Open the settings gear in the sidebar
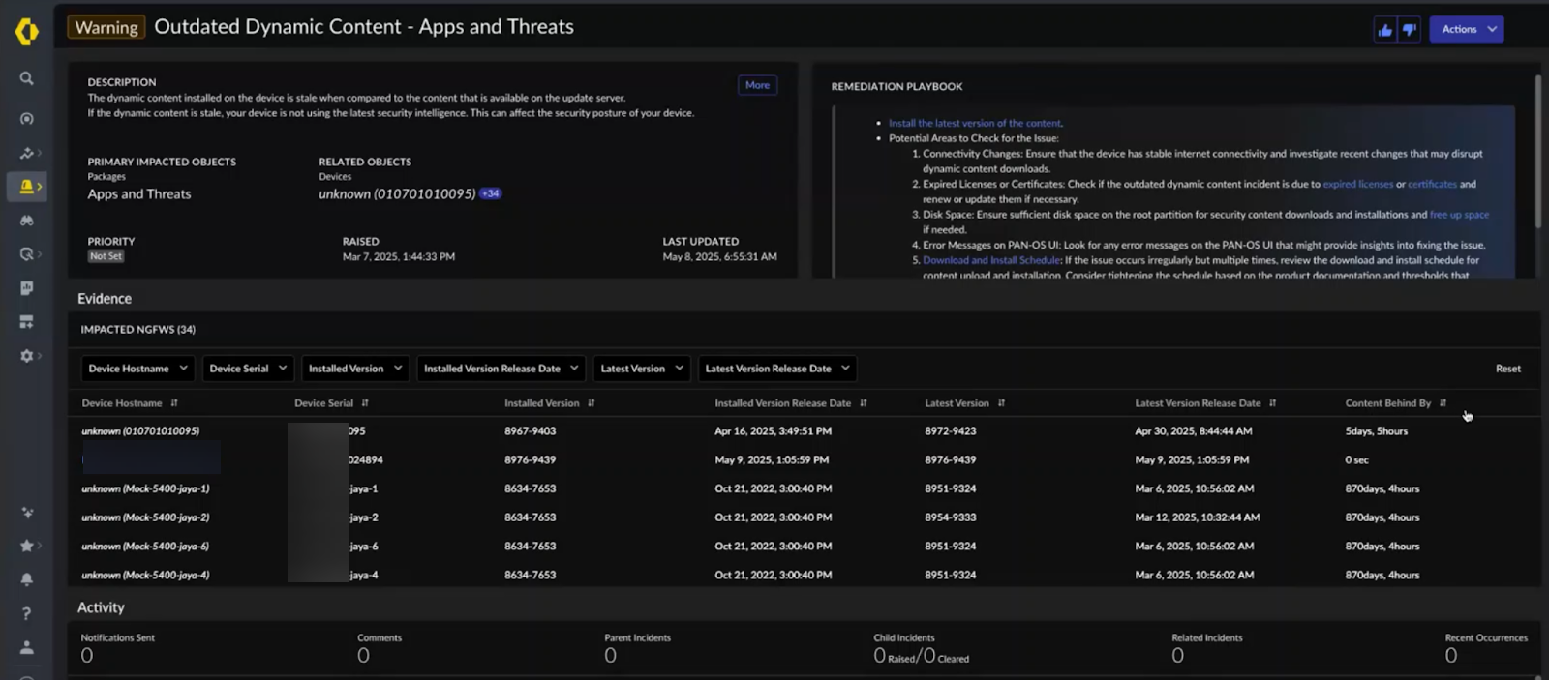 pyautogui.click(x=27, y=356)
